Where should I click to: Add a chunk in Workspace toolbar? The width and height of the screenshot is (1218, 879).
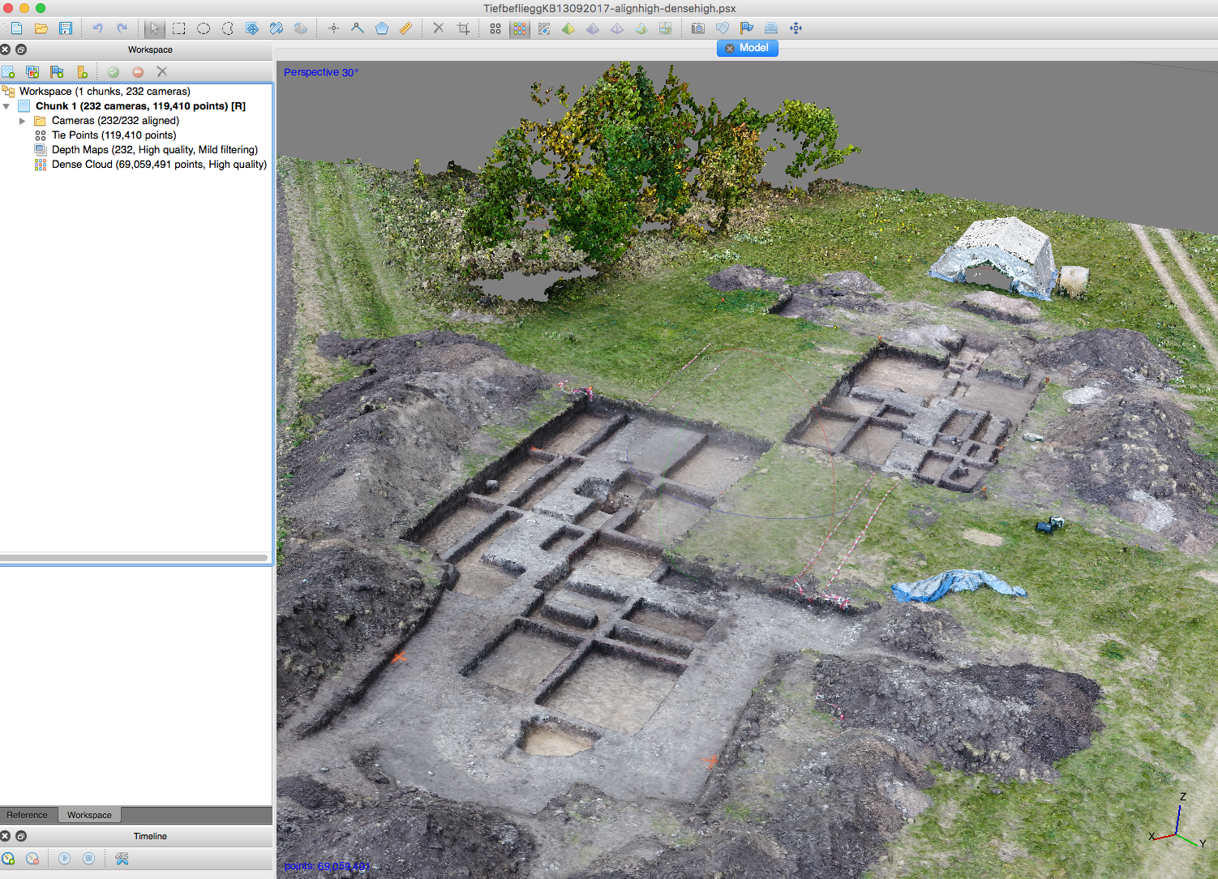(8, 72)
